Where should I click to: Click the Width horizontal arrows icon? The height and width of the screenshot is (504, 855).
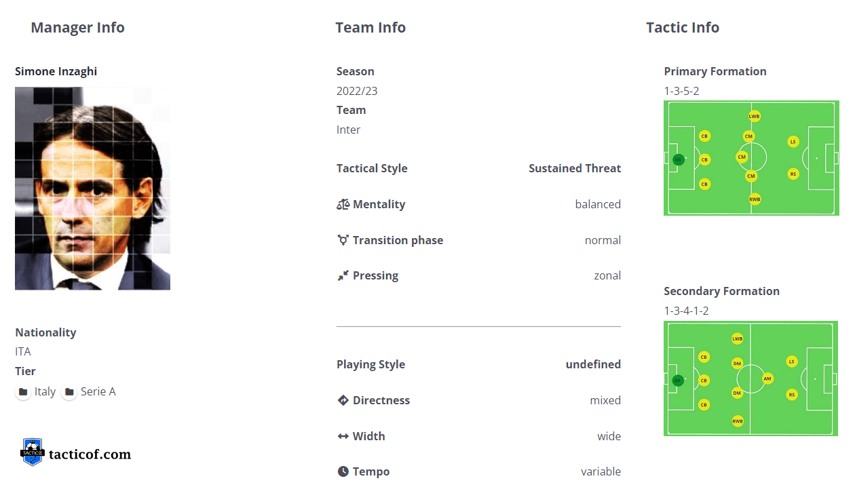click(x=343, y=436)
